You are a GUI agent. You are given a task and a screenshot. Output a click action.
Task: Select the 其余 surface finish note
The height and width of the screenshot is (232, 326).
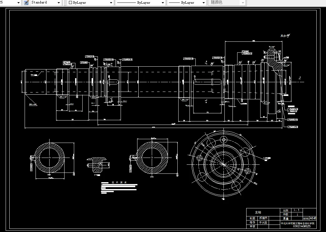point(283,36)
